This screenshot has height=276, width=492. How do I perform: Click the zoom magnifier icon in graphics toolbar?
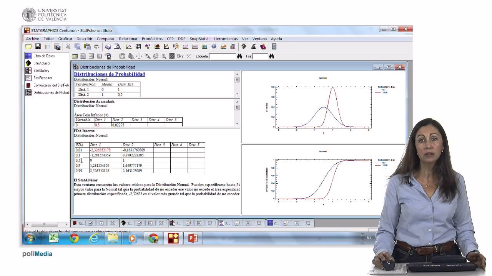[x=164, y=56]
